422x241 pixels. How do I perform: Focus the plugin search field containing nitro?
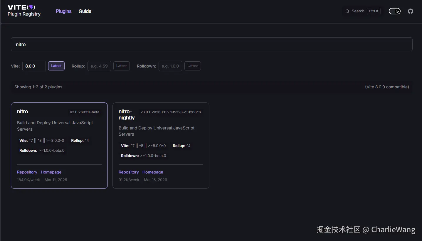(x=212, y=44)
